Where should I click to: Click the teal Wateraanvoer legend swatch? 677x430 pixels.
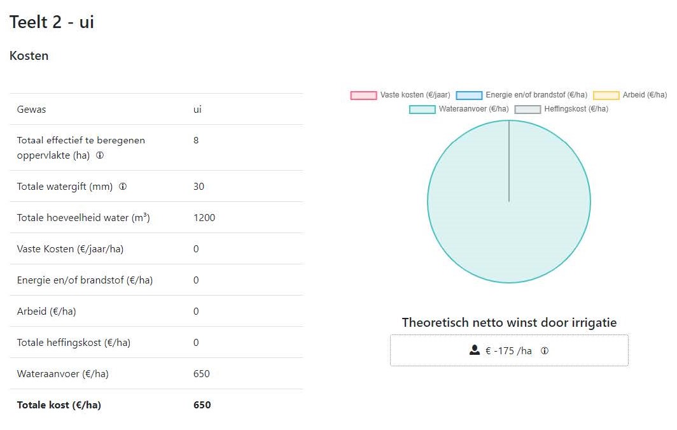(x=422, y=110)
